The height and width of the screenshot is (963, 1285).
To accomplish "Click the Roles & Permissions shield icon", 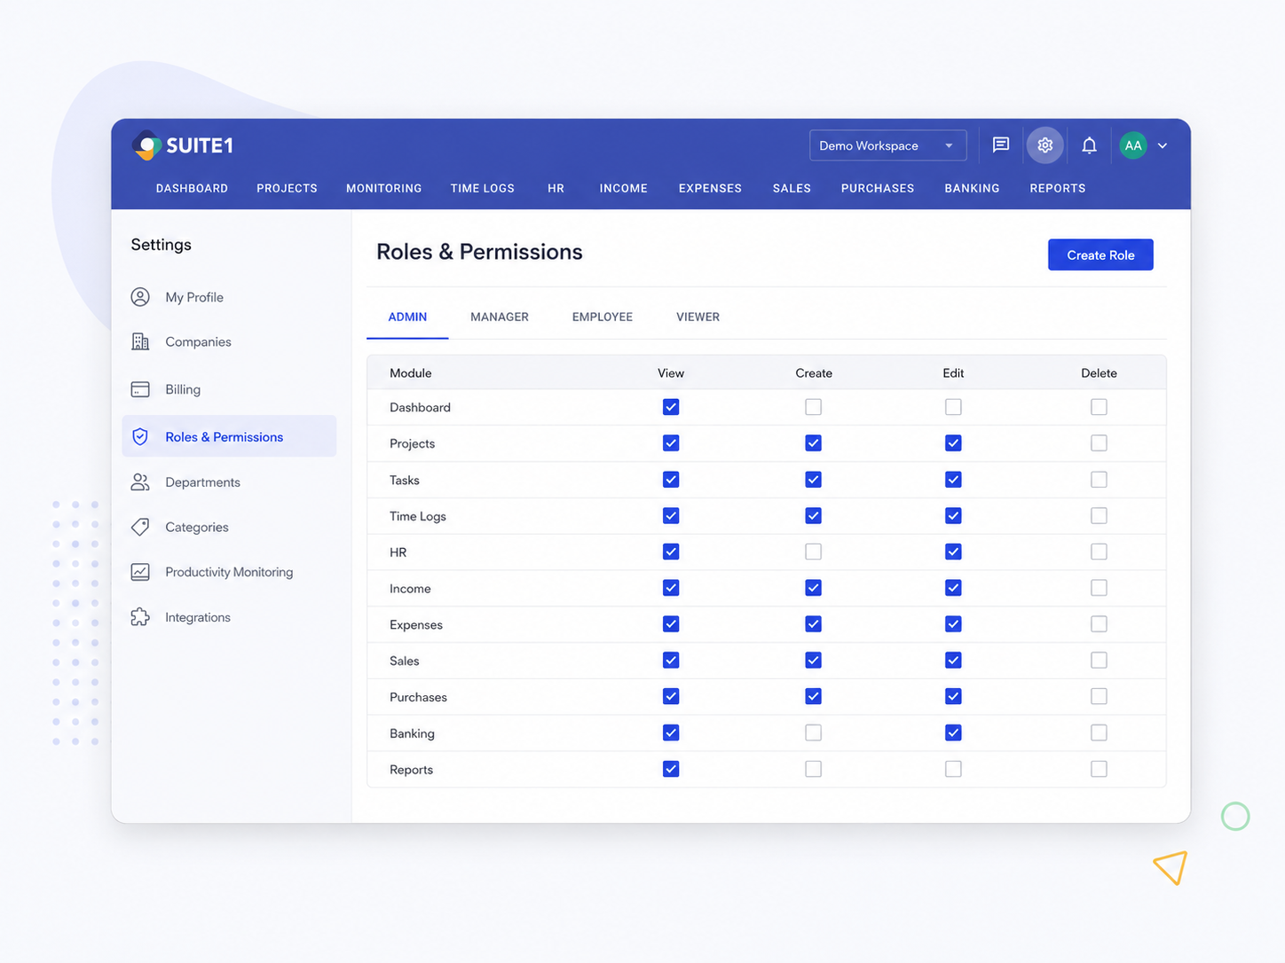I will pos(140,436).
